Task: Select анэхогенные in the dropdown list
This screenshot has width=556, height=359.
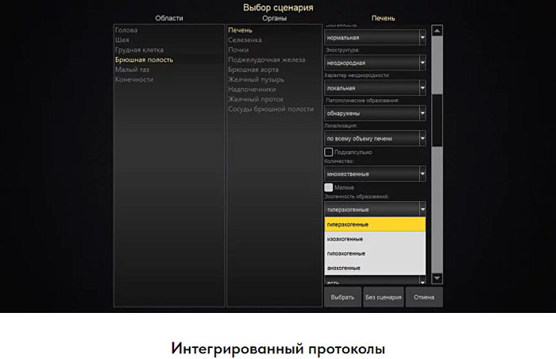Action: (x=375, y=268)
